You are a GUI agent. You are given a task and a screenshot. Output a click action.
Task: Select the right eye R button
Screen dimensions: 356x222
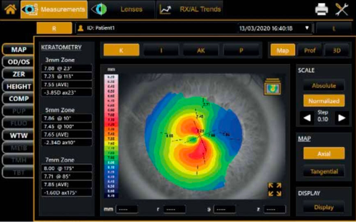(54, 28)
